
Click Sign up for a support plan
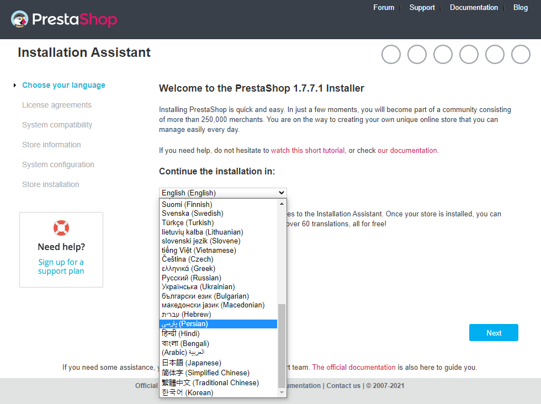61,267
